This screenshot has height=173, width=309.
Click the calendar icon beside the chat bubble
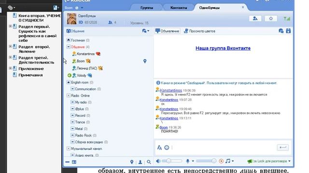click(x=288, y=31)
